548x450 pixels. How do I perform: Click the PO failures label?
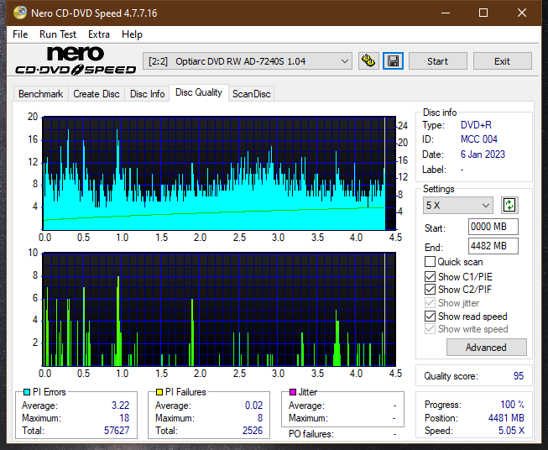(x=311, y=434)
